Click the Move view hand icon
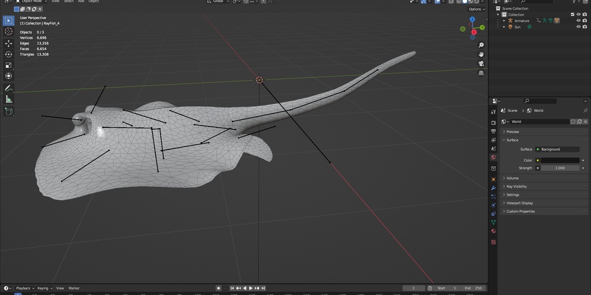Image resolution: width=591 pixels, height=295 pixels. coord(481,54)
